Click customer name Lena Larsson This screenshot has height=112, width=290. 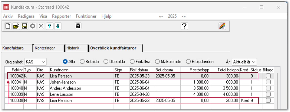(61, 94)
